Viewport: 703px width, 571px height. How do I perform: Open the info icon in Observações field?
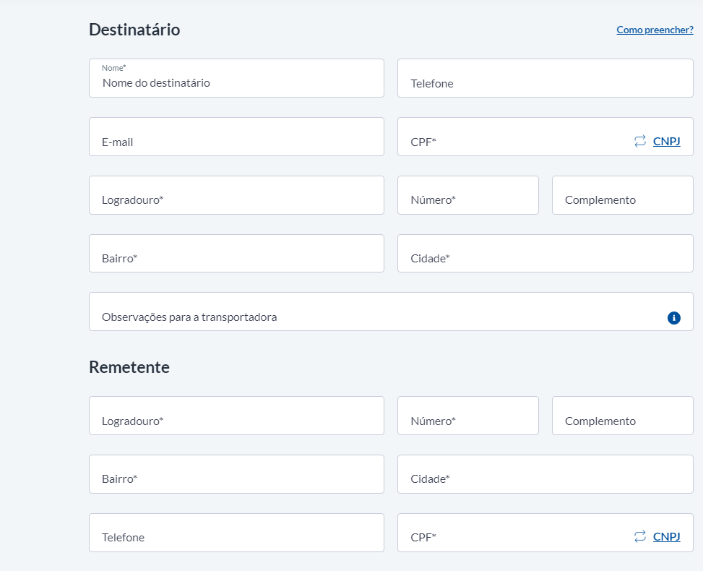pyautogui.click(x=674, y=318)
